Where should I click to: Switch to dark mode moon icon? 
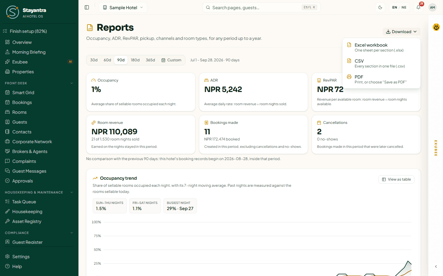380,7
